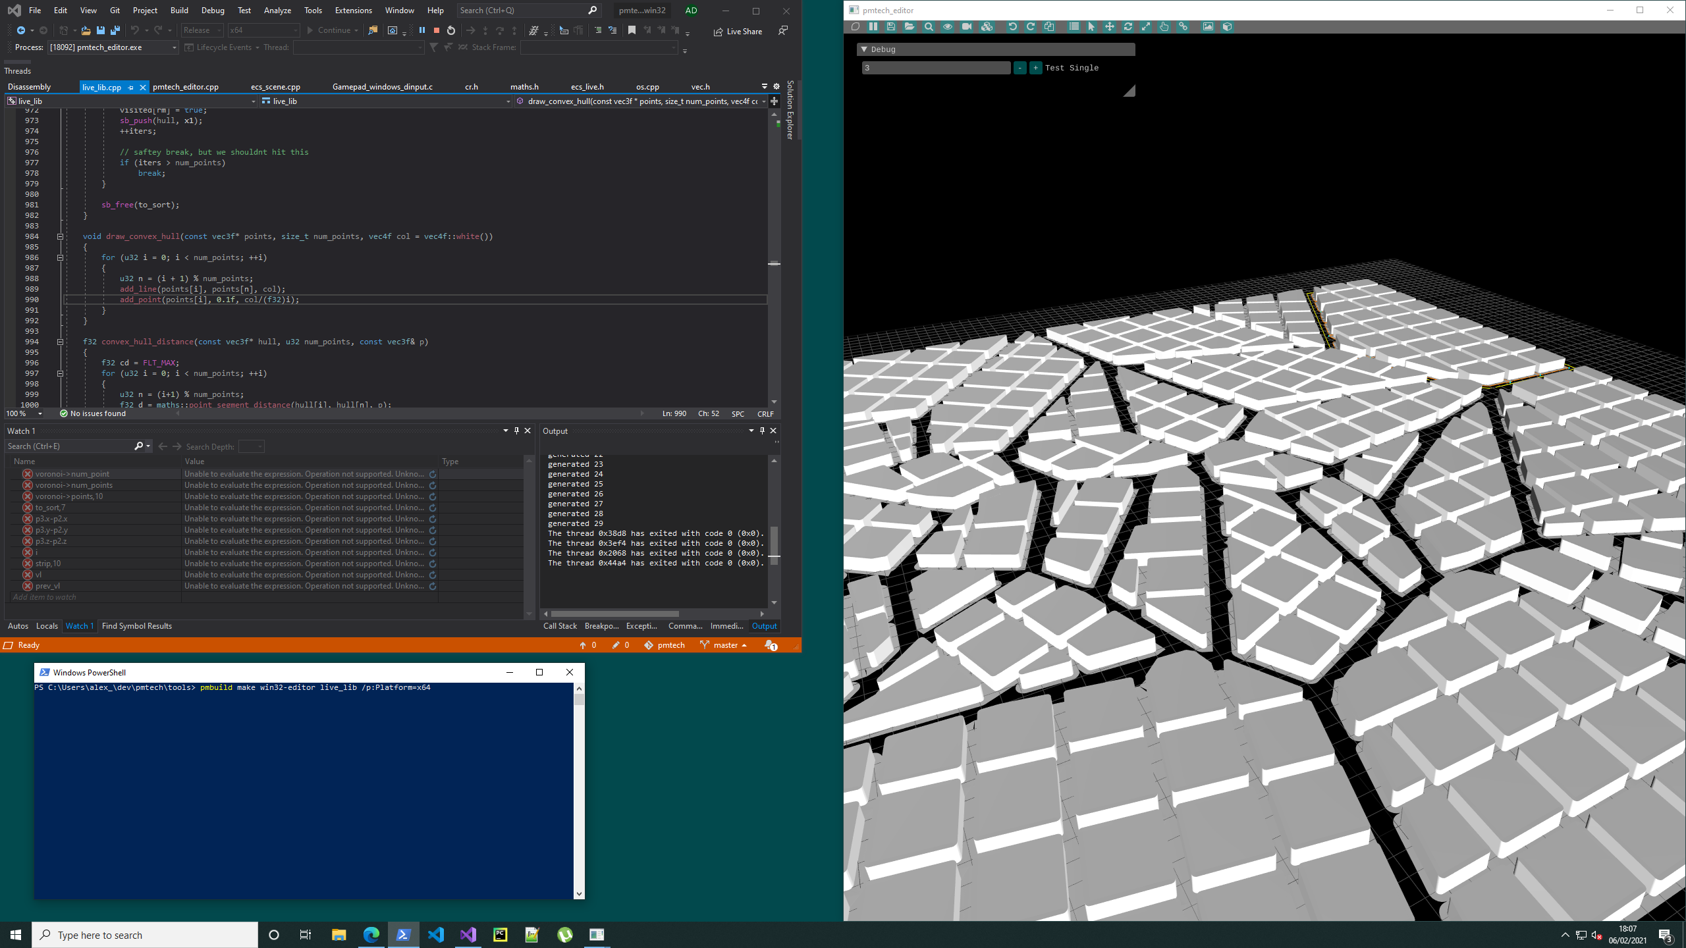The width and height of the screenshot is (1686, 948).
Task: Collapse the Debug panel header triangle
Action: (864, 49)
